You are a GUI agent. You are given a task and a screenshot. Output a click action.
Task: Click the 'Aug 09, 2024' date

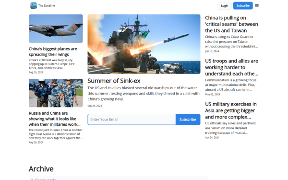click(36, 72)
